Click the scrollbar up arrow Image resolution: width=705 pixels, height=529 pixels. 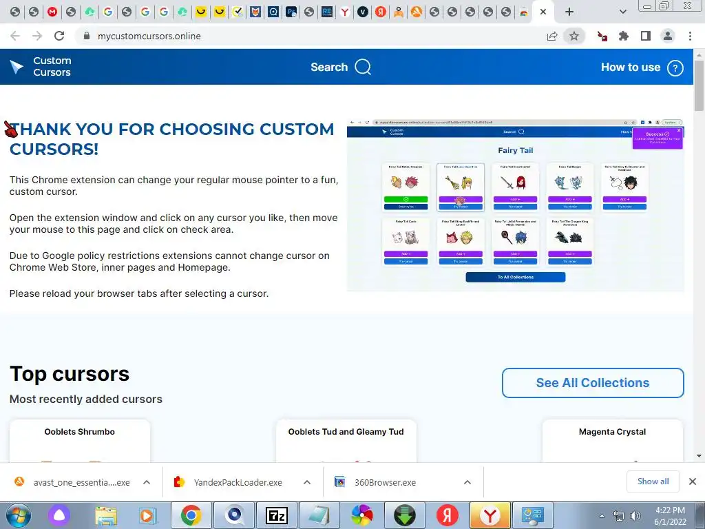click(699, 54)
